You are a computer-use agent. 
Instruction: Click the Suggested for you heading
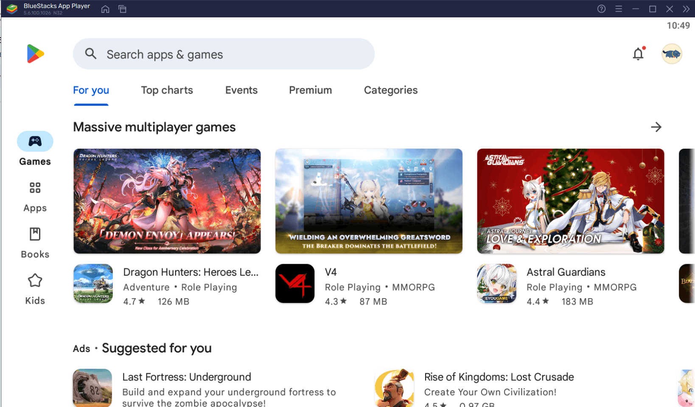click(x=157, y=348)
